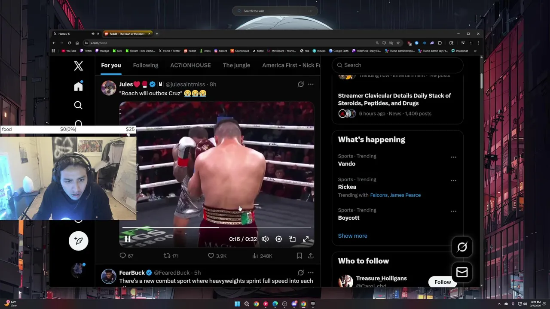Expand the bookmarks bar overflow chevron

pyautogui.click(x=475, y=51)
